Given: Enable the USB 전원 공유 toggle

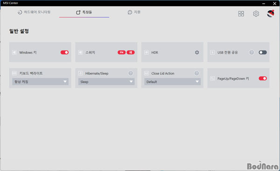Looking at the screenshot, I should click(x=263, y=52).
